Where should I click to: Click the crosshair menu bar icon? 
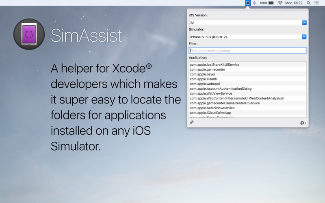click(x=254, y=3)
